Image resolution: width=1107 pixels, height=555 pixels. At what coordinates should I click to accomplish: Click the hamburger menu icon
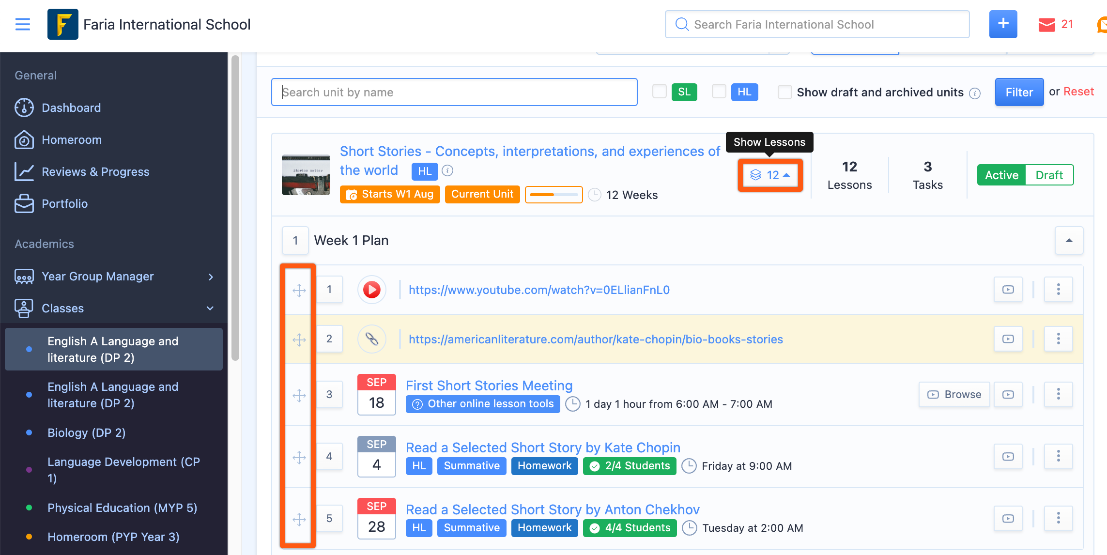point(23,24)
